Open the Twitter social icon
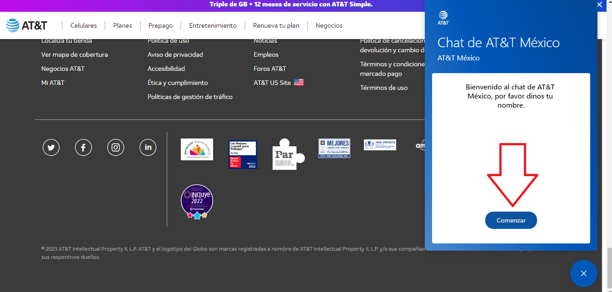The height and width of the screenshot is (292, 612). click(51, 147)
